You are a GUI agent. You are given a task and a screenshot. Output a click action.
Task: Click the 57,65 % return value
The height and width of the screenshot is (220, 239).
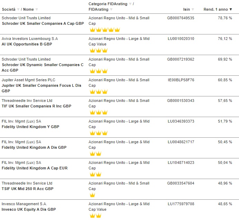click(225, 101)
